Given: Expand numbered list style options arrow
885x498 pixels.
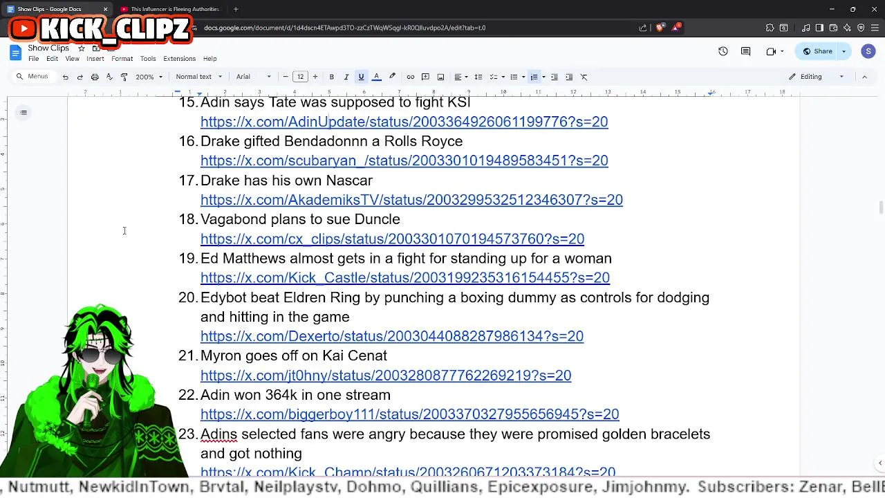Looking at the screenshot, I should (x=543, y=77).
